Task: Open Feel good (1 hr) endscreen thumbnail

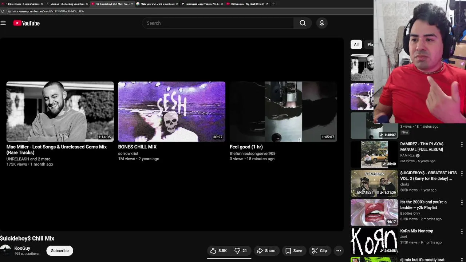Action: click(x=283, y=111)
